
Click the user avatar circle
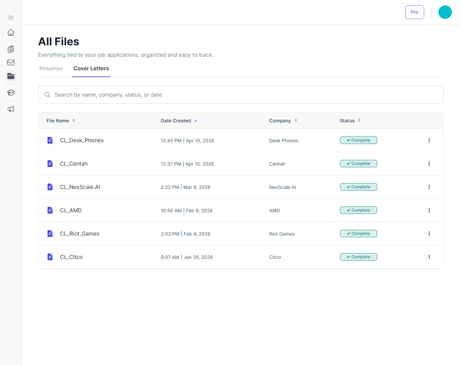[x=445, y=12]
